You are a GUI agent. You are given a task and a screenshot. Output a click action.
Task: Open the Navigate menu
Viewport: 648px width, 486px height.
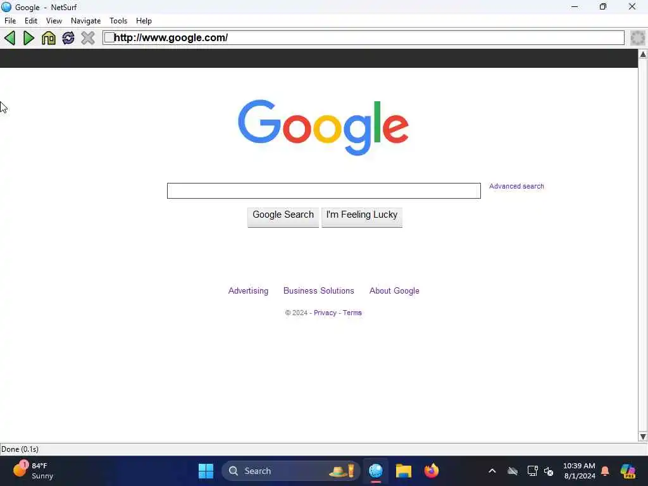85,21
